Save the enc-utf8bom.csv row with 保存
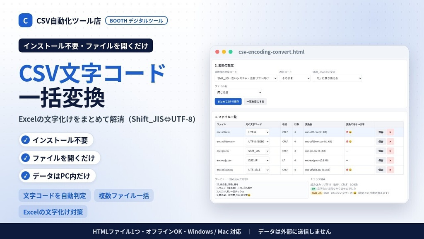 click(381, 141)
